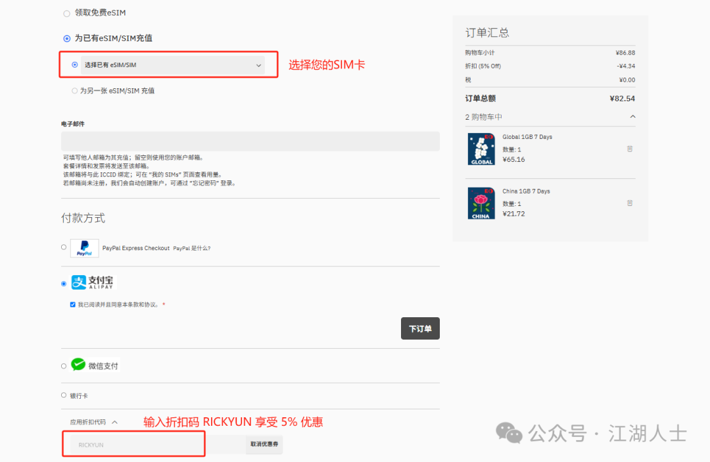Select PayPal Express Checkout radio button
This screenshot has height=462, width=710.
click(64, 247)
